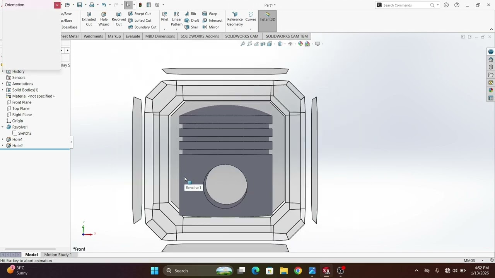The image size is (495, 278).
Task: Select Sketch2 under Revolve1
Action: pos(22,133)
